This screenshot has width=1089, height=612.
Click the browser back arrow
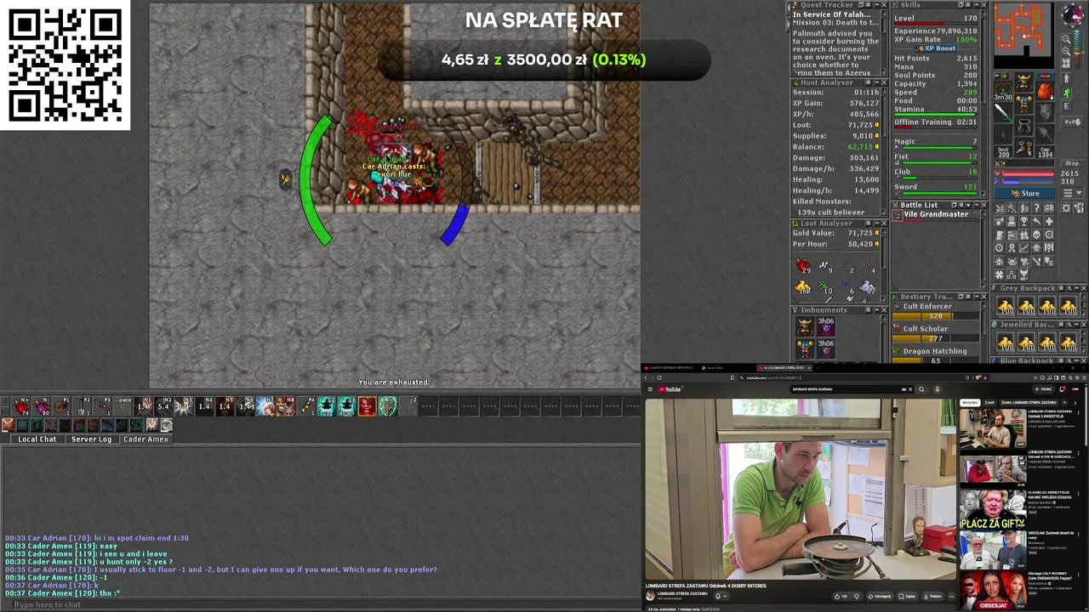646,377
